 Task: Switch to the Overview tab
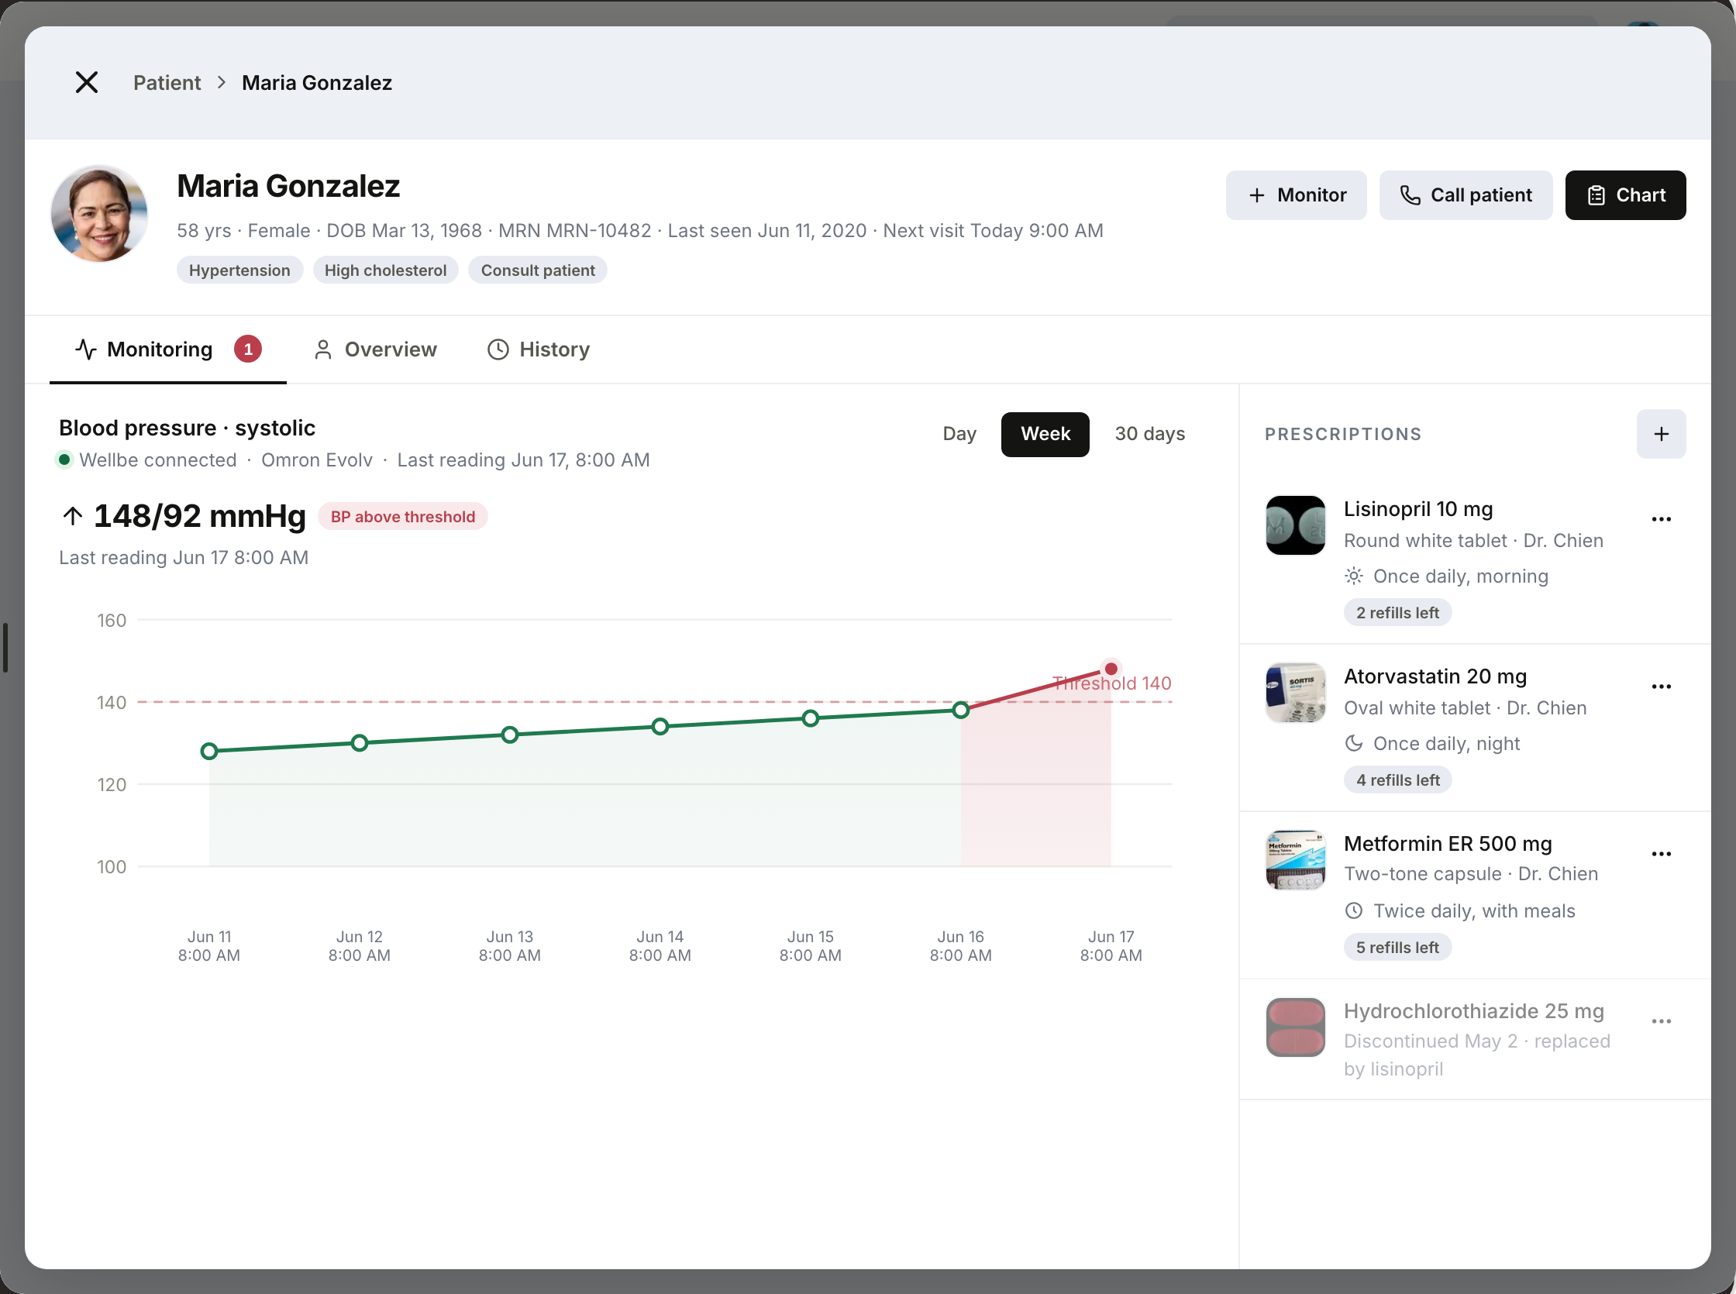pyautogui.click(x=375, y=349)
